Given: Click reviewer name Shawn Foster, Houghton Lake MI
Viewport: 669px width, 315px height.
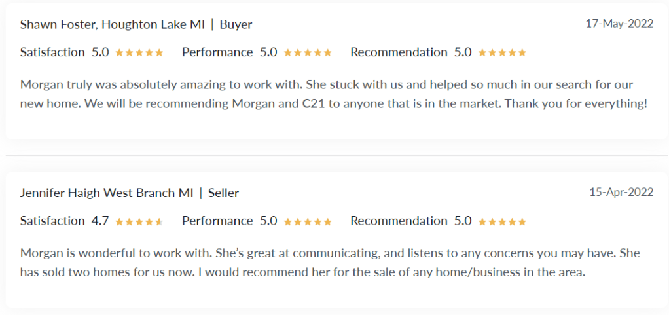Looking at the screenshot, I should click(x=113, y=24).
